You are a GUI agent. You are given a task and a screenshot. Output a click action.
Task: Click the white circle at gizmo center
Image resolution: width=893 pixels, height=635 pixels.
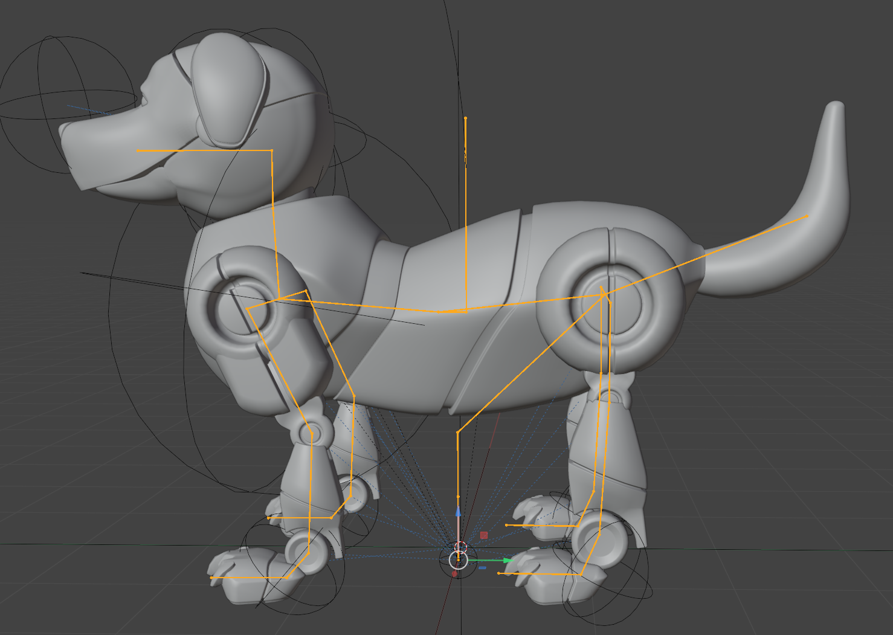[459, 561]
